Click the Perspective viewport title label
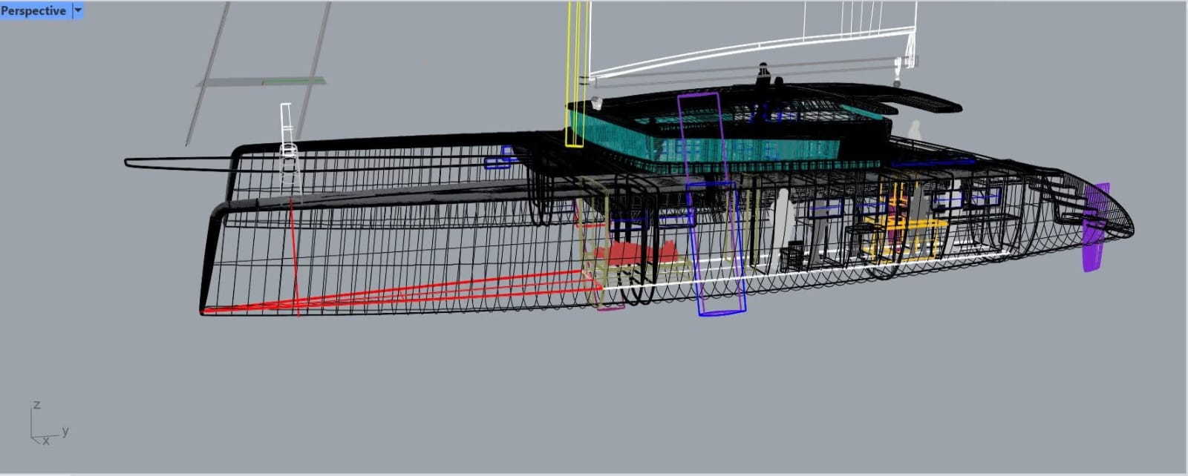 tap(33, 10)
